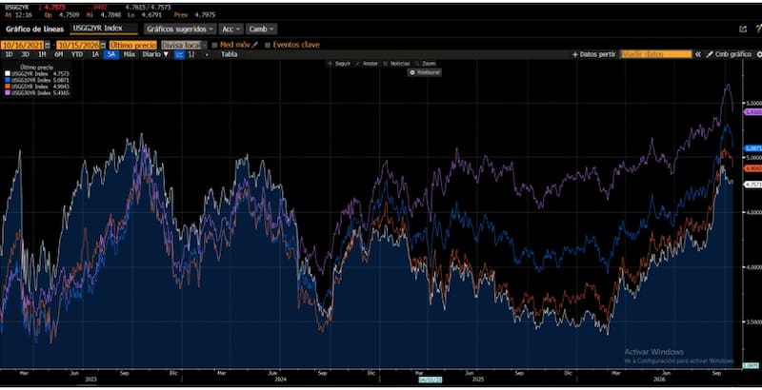The height and width of the screenshot is (390, 762).
Task: Open the Camb dropdown
Action: coord(261,29)
